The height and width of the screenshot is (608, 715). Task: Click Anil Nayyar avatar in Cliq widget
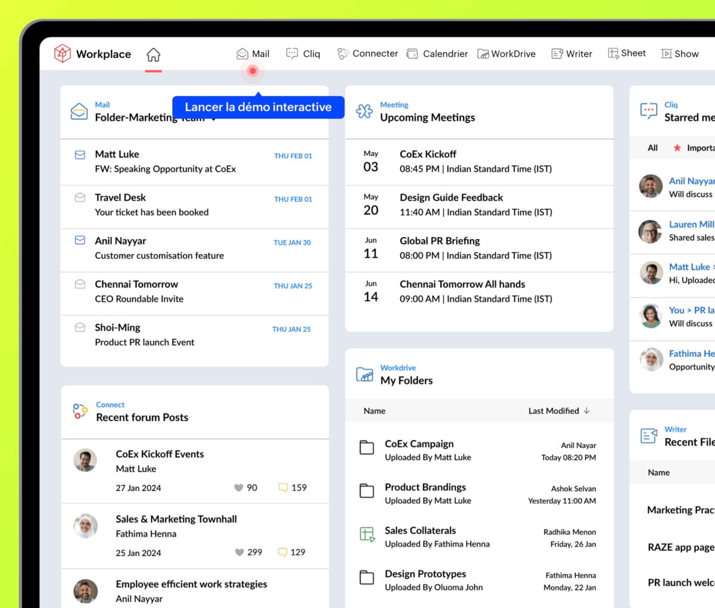(651, 186)
